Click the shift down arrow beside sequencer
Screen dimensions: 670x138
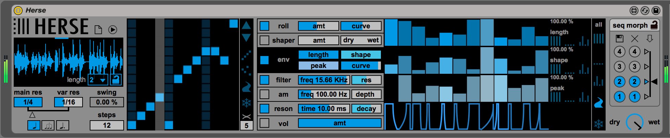point(246,38)
